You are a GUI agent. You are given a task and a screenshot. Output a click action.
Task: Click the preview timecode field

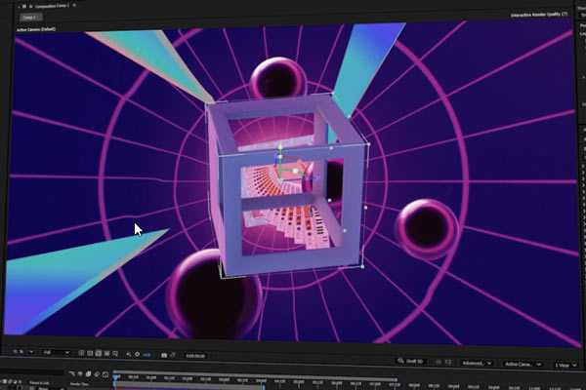pos(195,356)
